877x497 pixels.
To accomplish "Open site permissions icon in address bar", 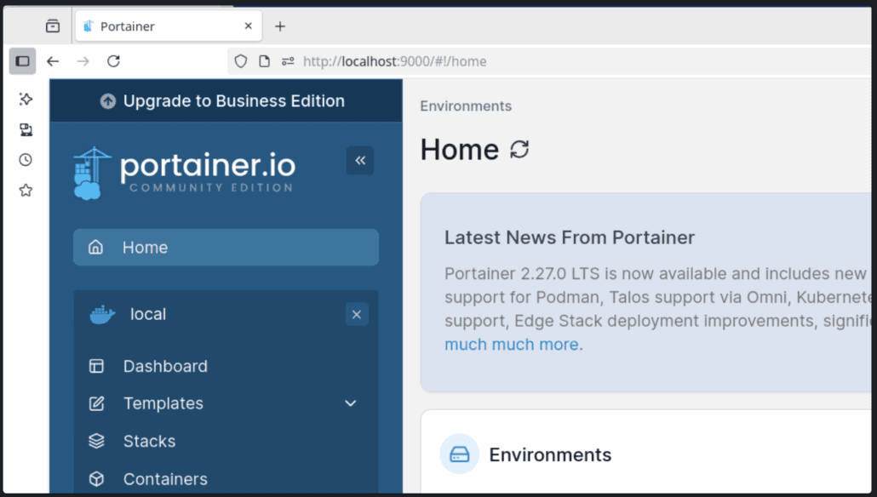I will [288, 61].
